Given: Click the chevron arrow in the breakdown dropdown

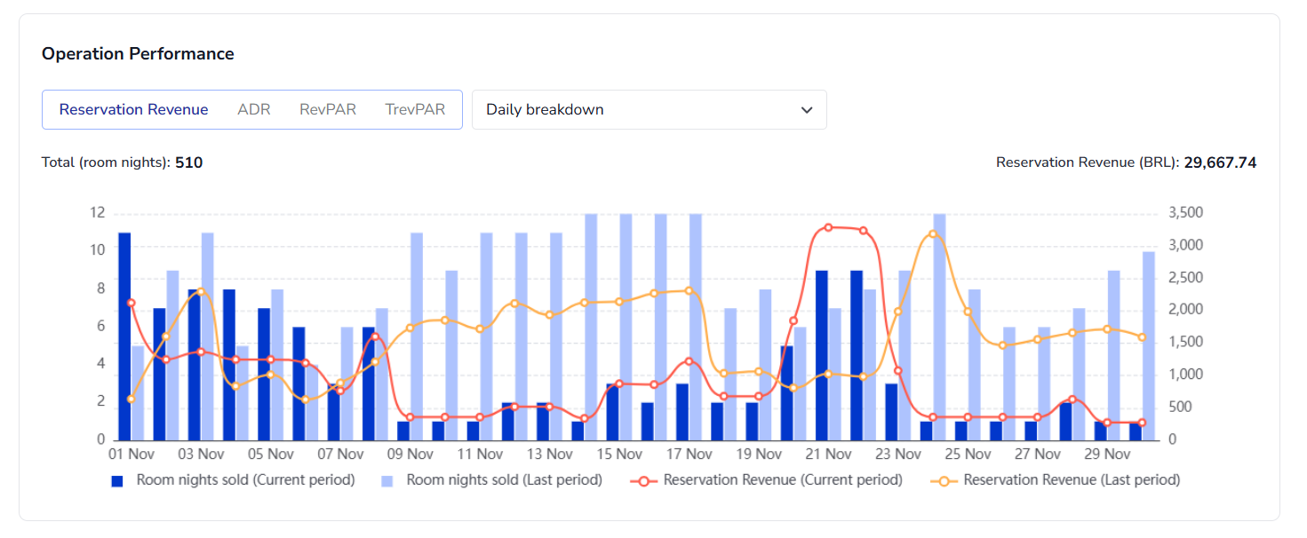Looking at the screenshot, I should pos(807,110).
